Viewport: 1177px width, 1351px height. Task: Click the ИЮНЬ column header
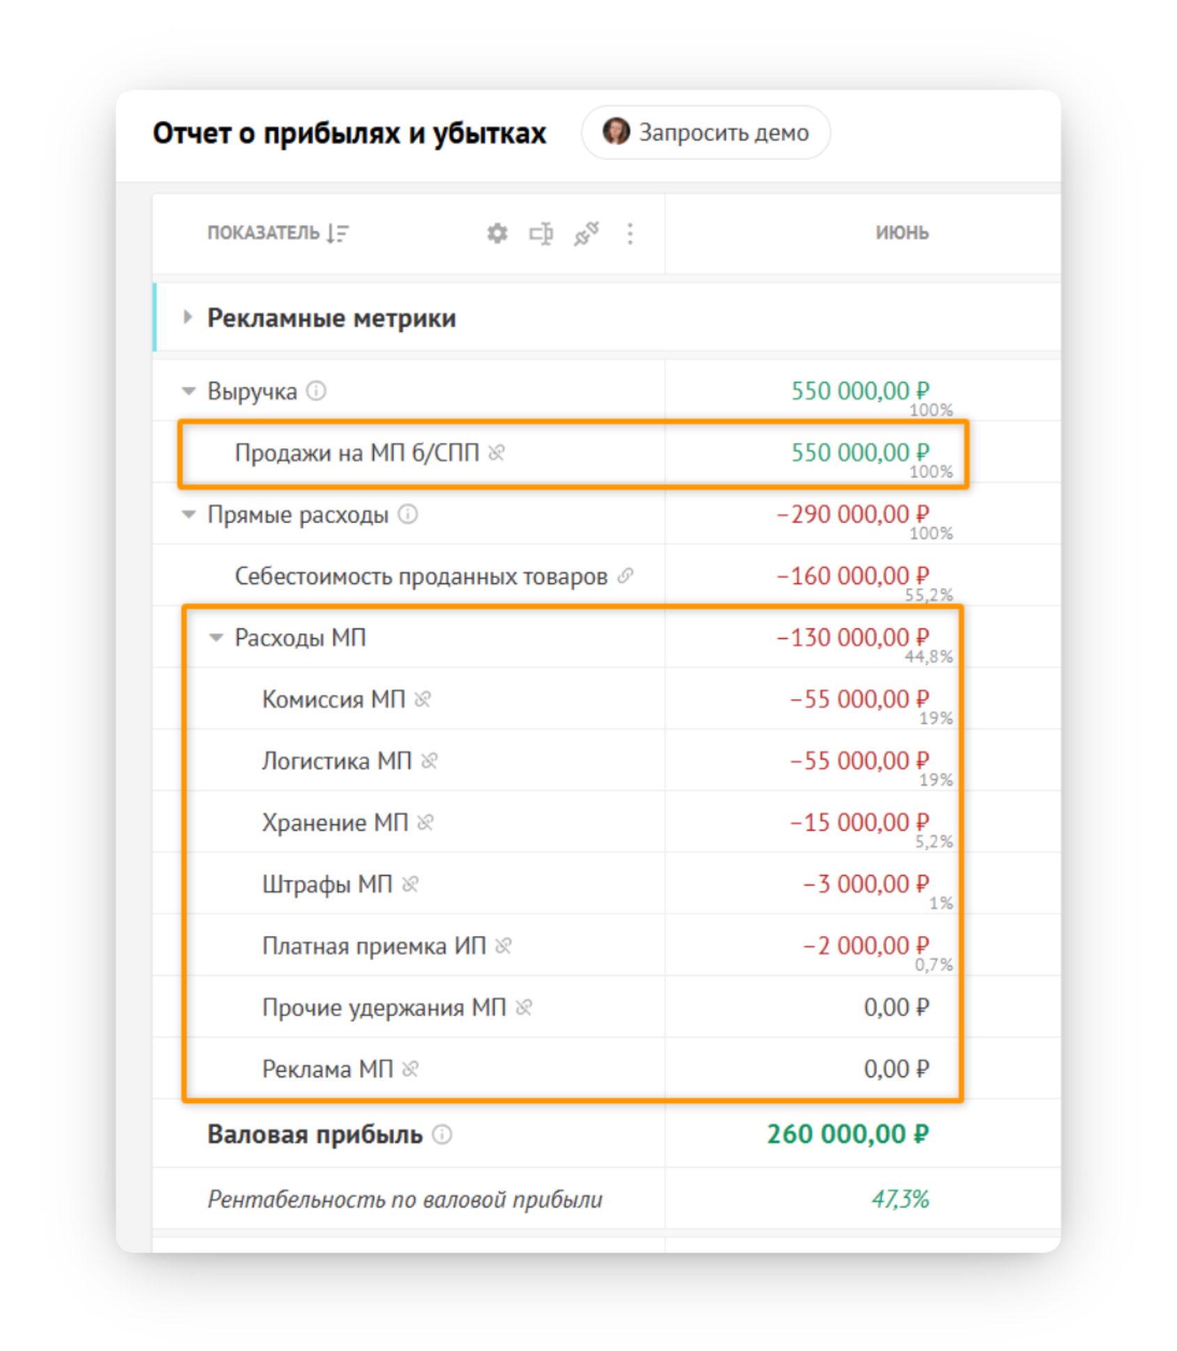point(902,233)
